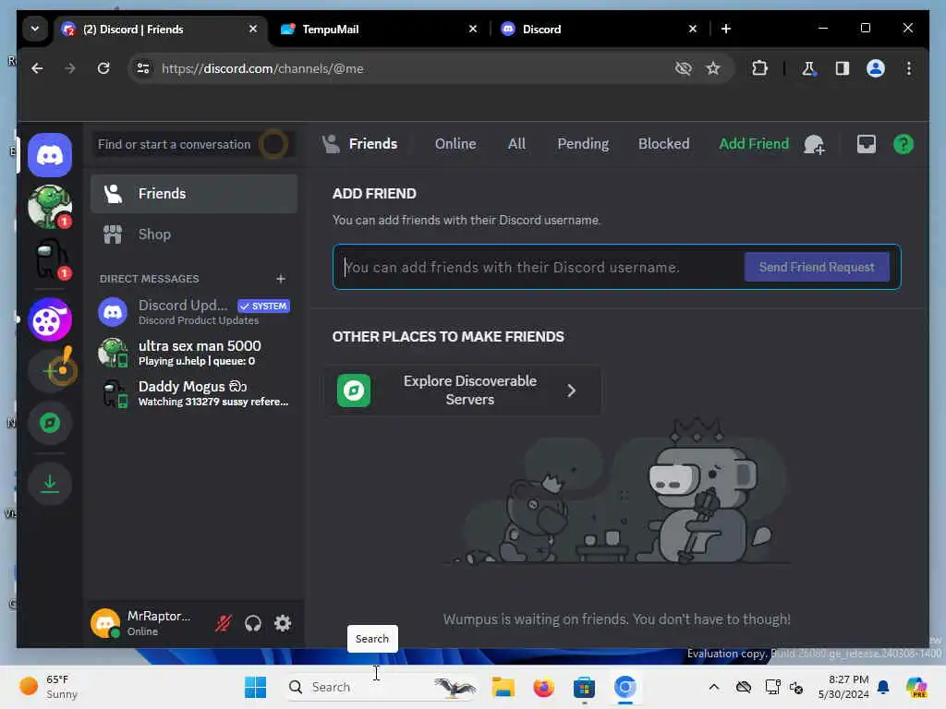Open the Discord inbox icon
Viewport: 946px width, 709px height.
[x=867, y=144]
